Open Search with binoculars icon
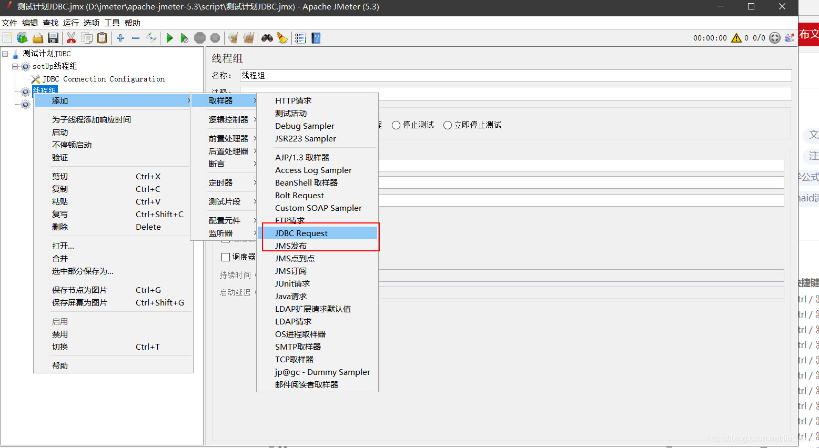Screen dimensions: 819x448 pos(267,38)
